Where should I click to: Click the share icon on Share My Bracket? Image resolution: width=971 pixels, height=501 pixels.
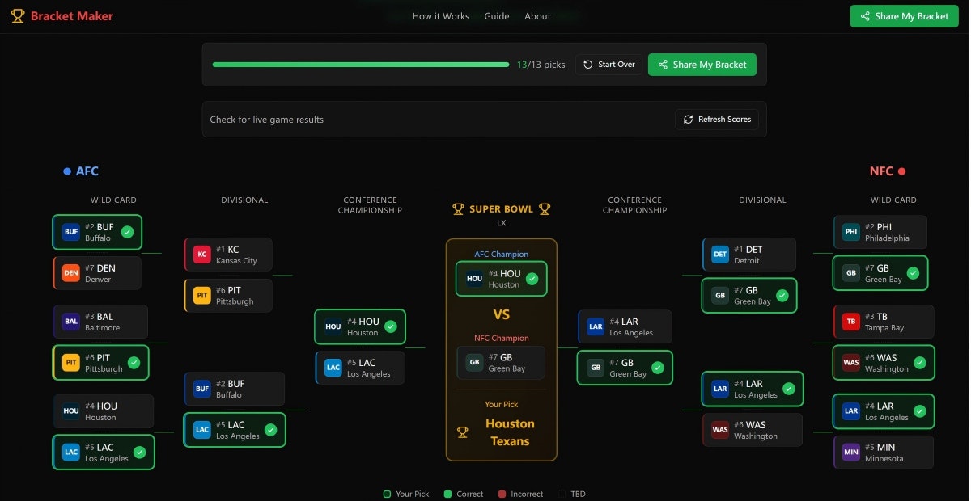pos(865,16)
